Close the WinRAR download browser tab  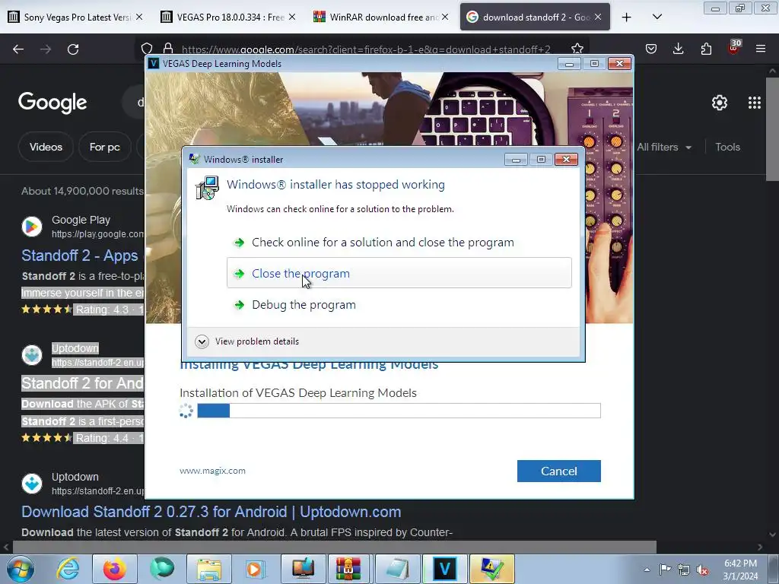click(x=445, y=17)
